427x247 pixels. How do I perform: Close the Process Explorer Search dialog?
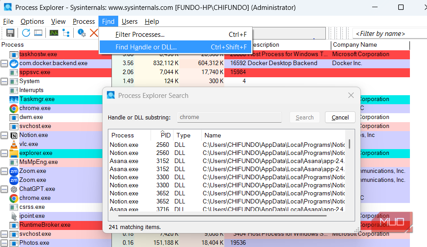[351, 95]
